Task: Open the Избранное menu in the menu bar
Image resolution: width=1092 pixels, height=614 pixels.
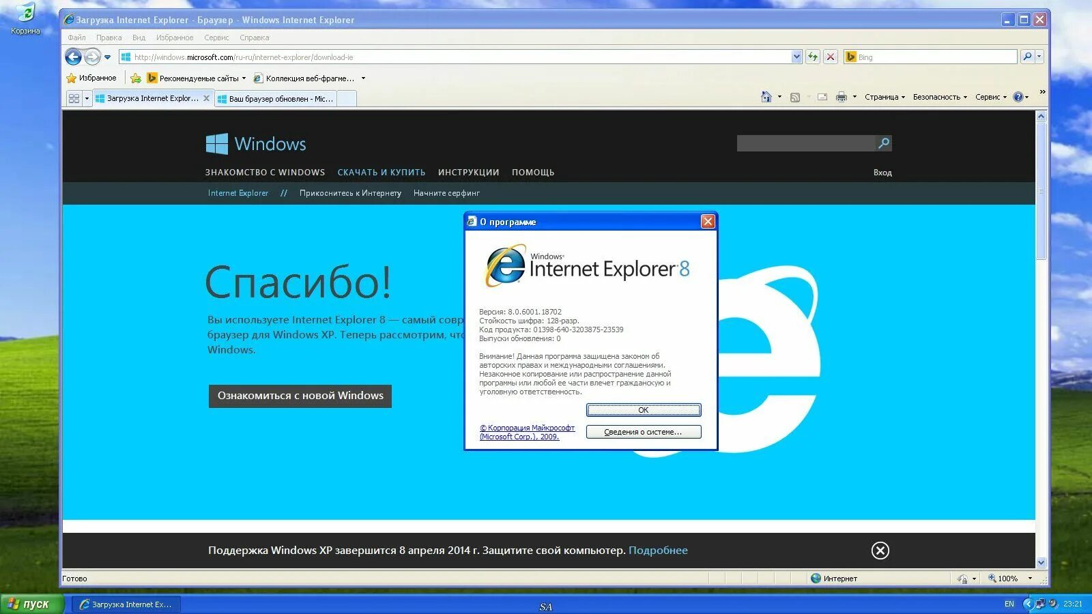Action: point(175,38)
